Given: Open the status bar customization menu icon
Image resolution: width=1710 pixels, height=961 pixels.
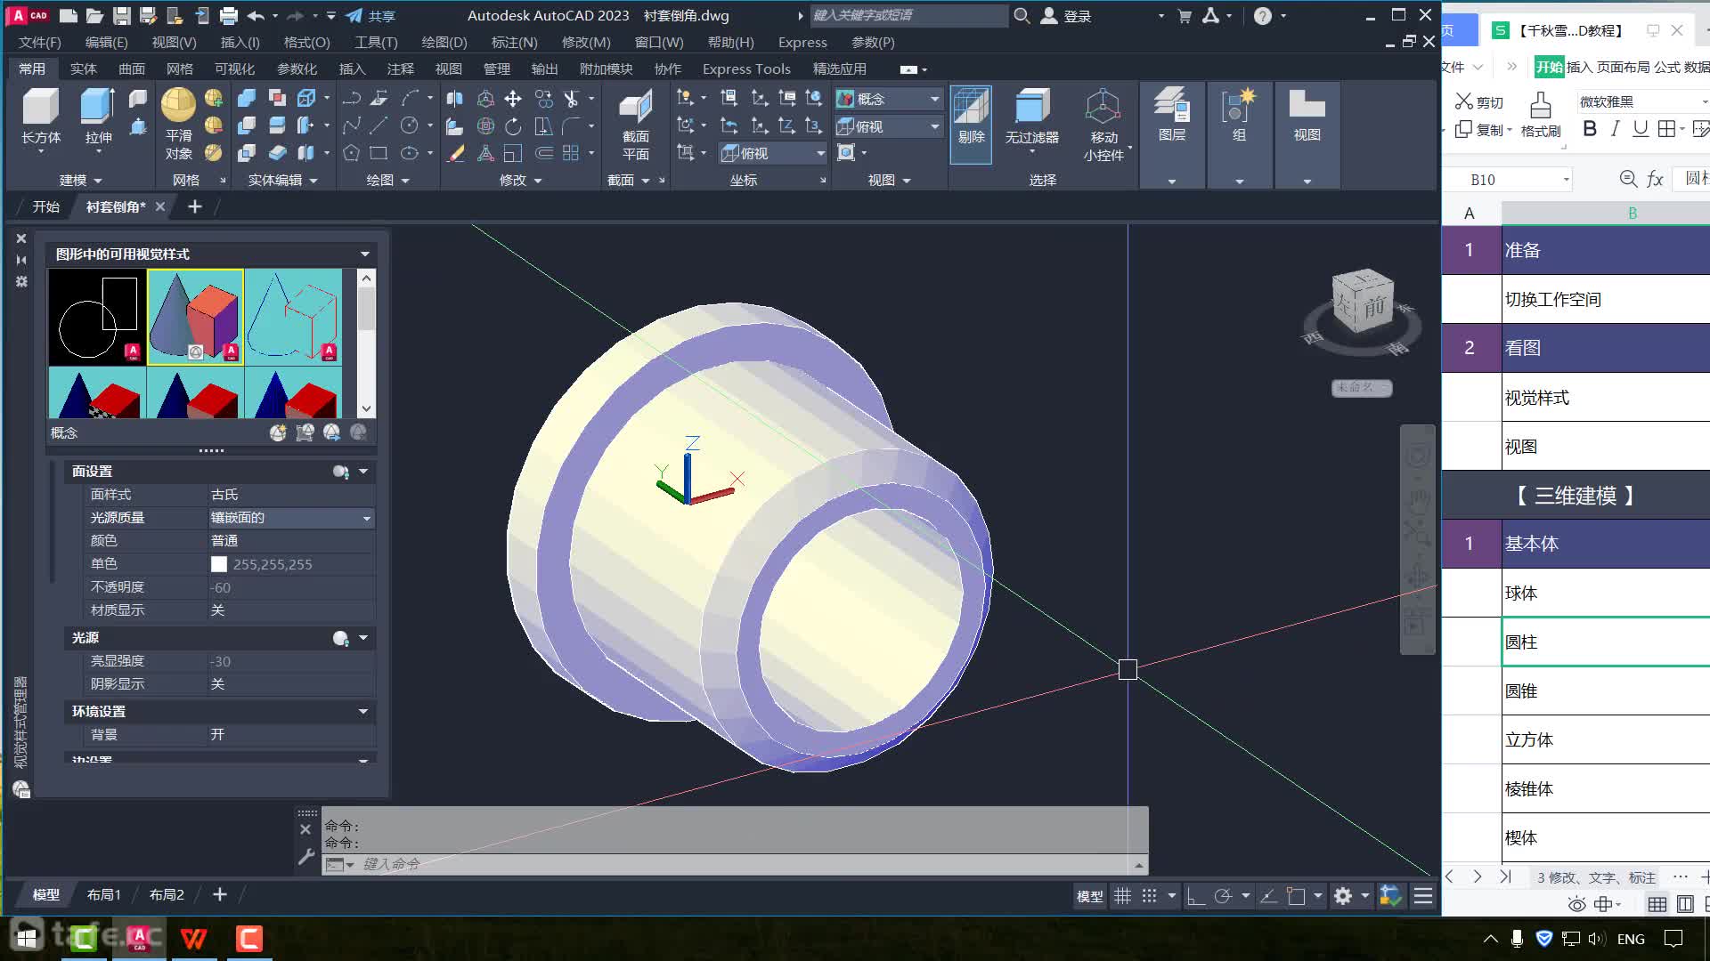Looking at the screenshot, I should click(x=1423, y=896).
